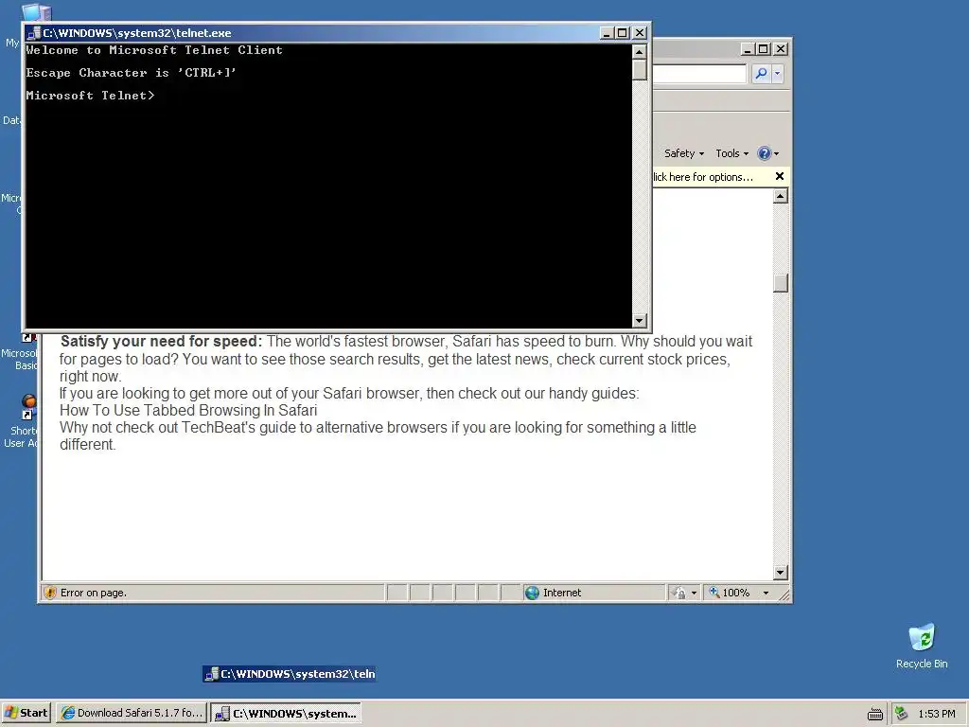Screen dimensions: 969x727
Task: Maximize the telnet.exe window
Action: pyautogui.click(x=623, y=33)
